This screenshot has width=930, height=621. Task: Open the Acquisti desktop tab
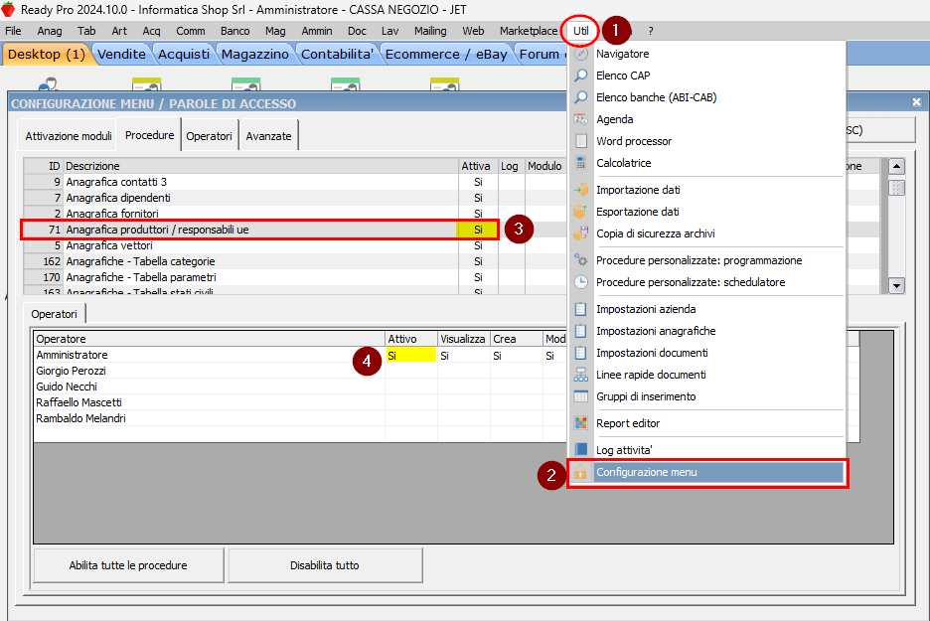pyautogui.click(x=184, y=54)
